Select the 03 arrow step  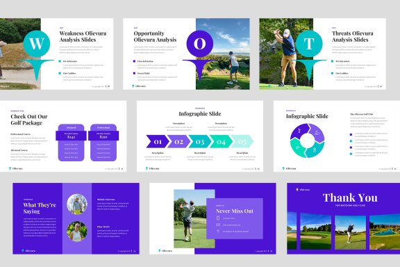pyautogui.click(x=200, y=142)
